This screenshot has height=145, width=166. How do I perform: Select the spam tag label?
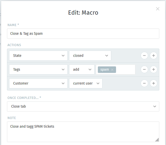click(x=105, y=70)
